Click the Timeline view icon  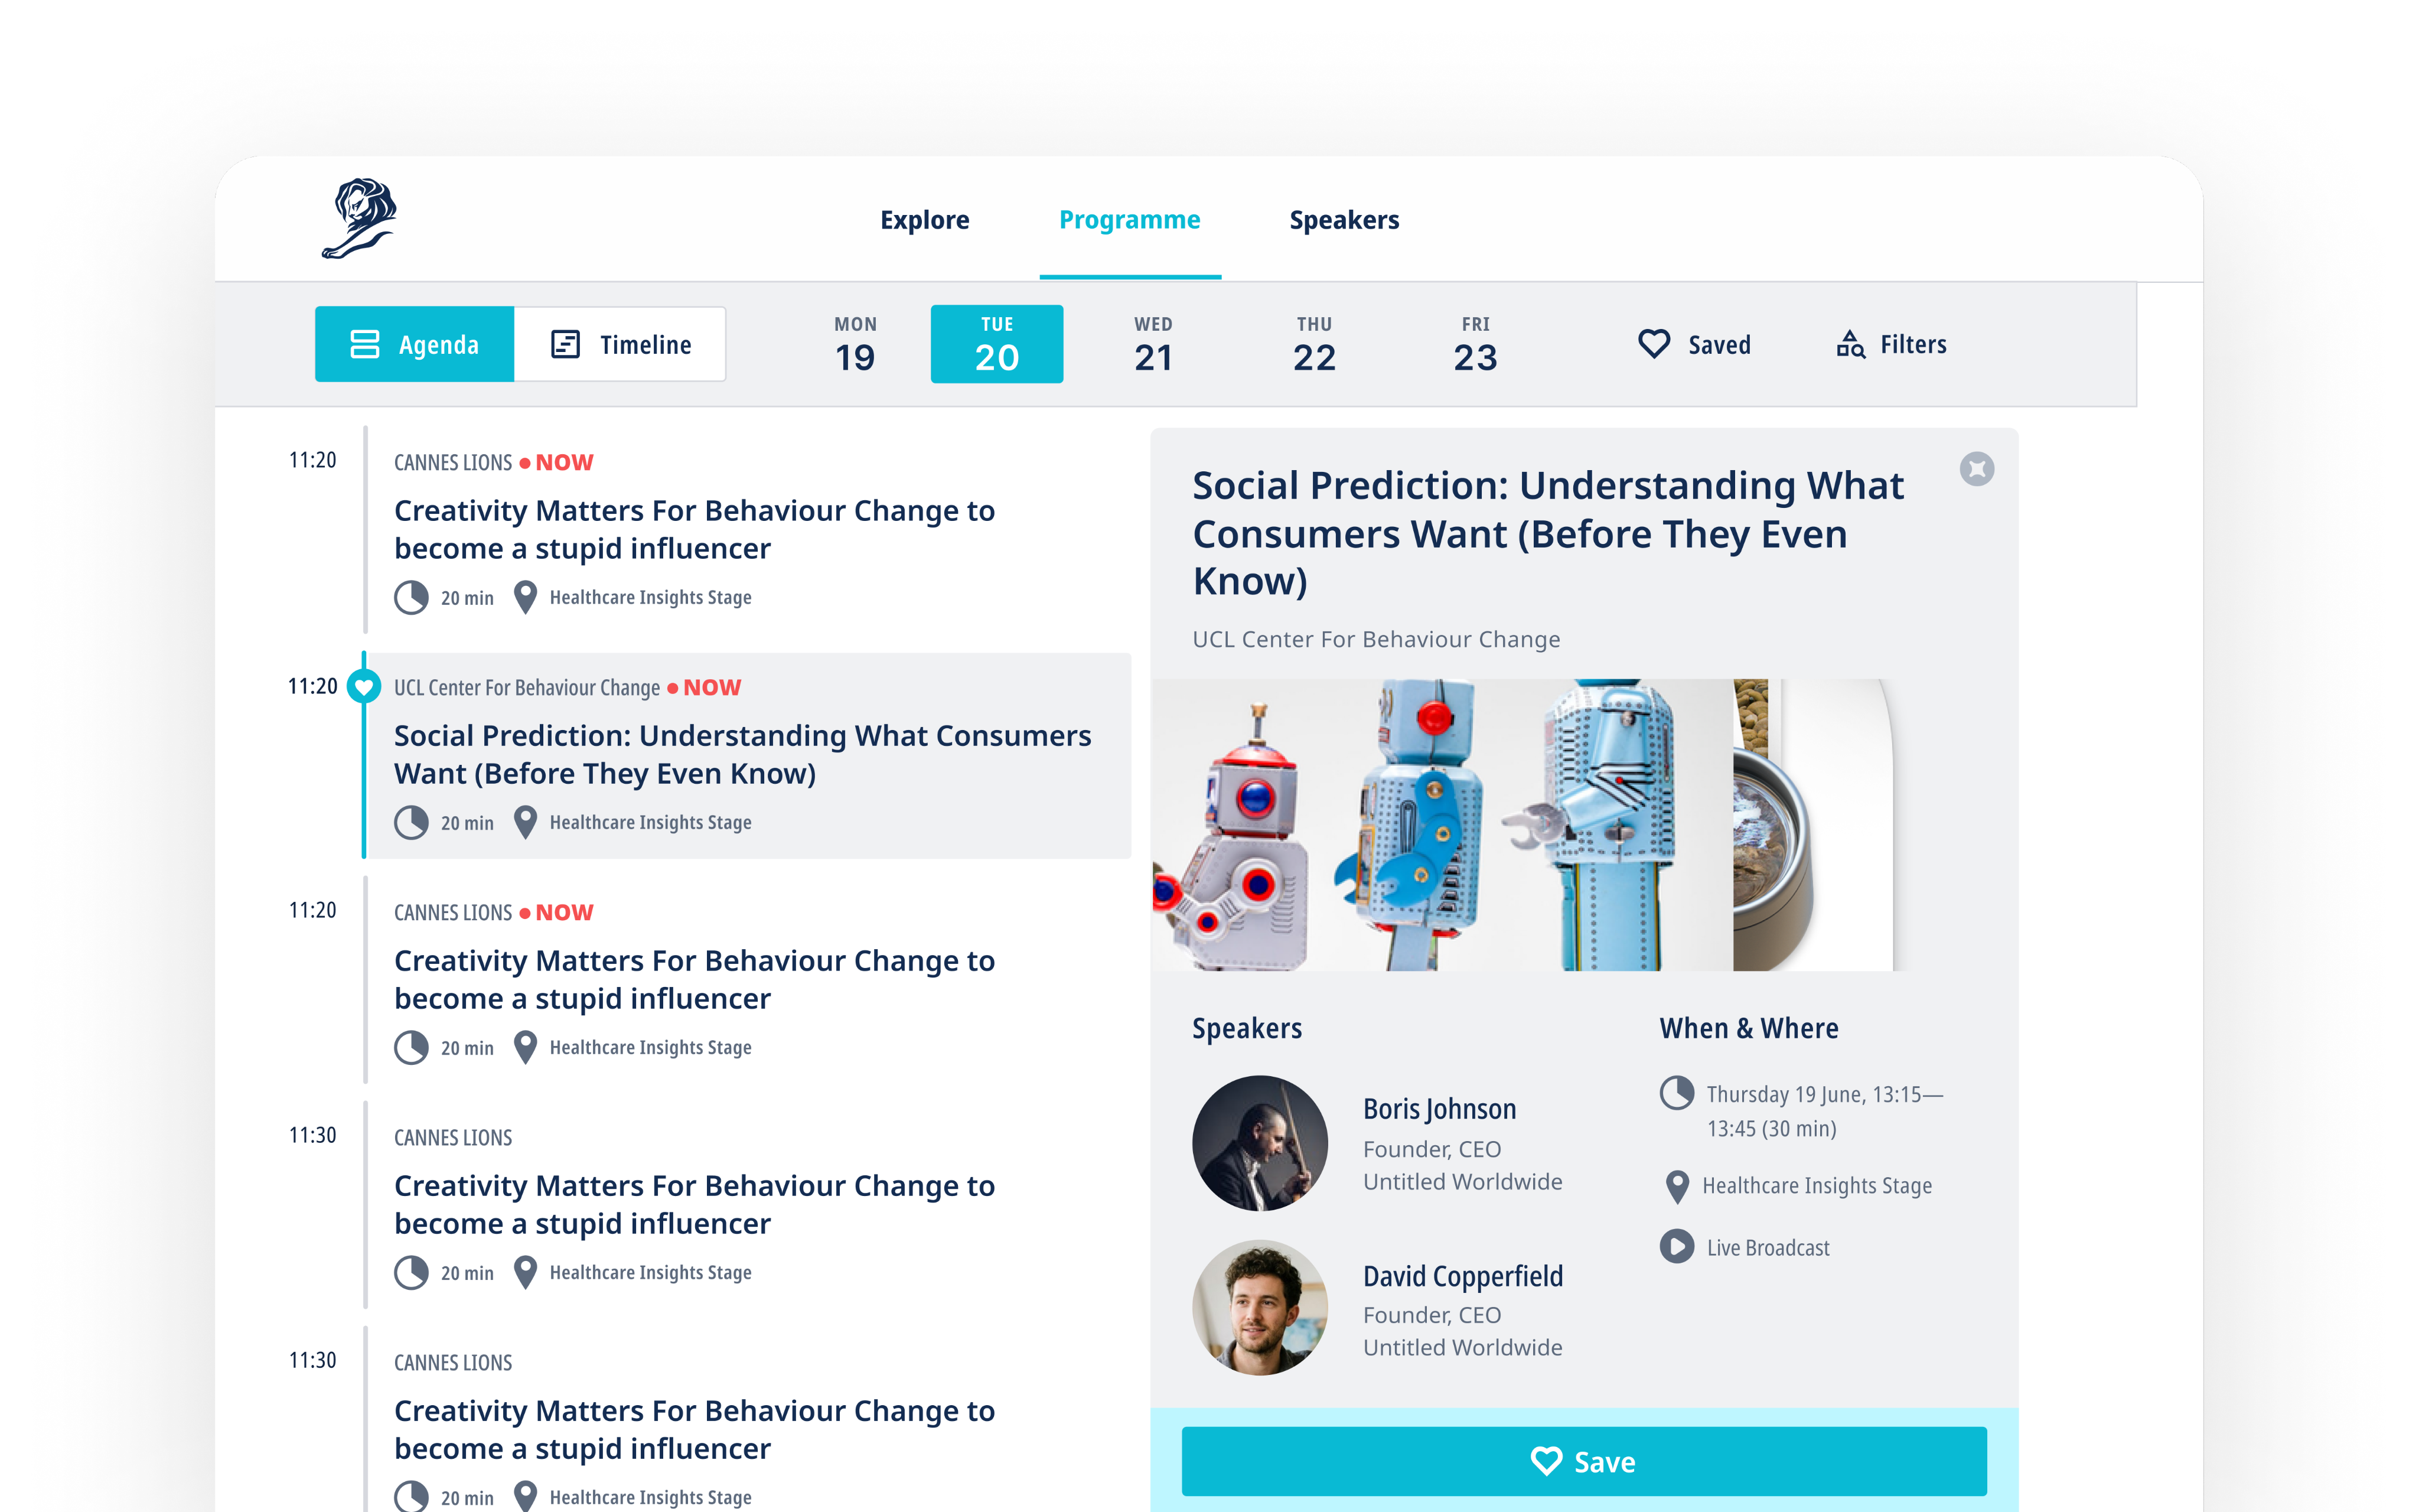pyautogui.click(x=566, y=344)
